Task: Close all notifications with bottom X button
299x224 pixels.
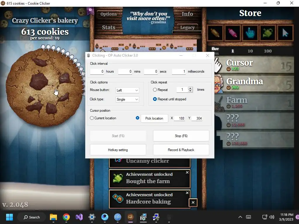Action: [193, 202]
